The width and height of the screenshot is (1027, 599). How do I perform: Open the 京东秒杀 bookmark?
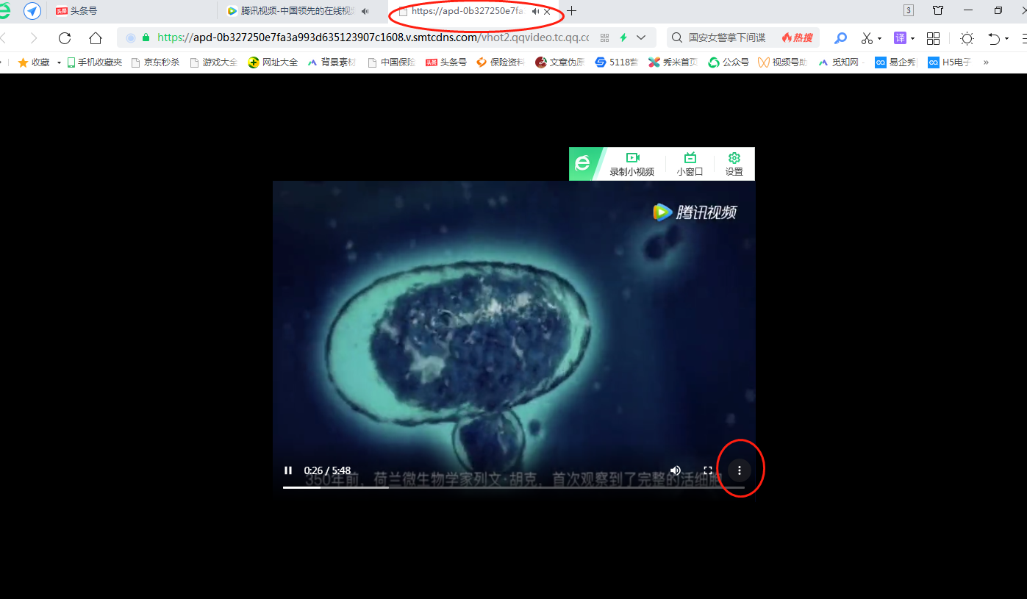pyautogui.click(x=161, y=62)
